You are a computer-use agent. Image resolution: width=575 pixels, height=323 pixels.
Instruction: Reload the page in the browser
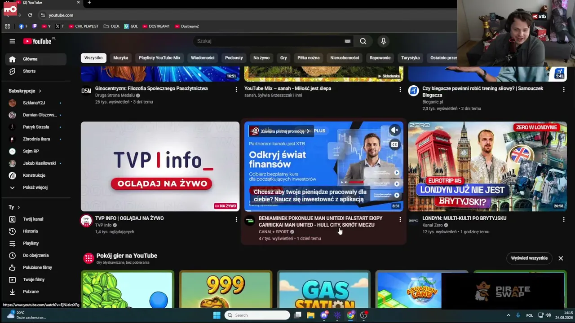tap(30, 15)
